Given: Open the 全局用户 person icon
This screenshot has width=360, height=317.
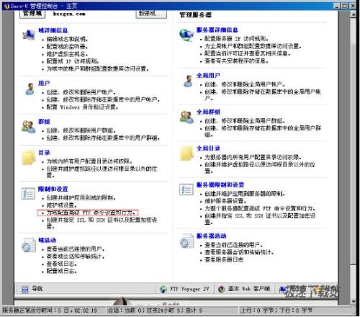Looking at the screenshot, I should (188, 81).
